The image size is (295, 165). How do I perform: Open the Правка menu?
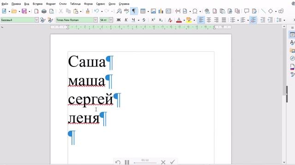point(16,4)
